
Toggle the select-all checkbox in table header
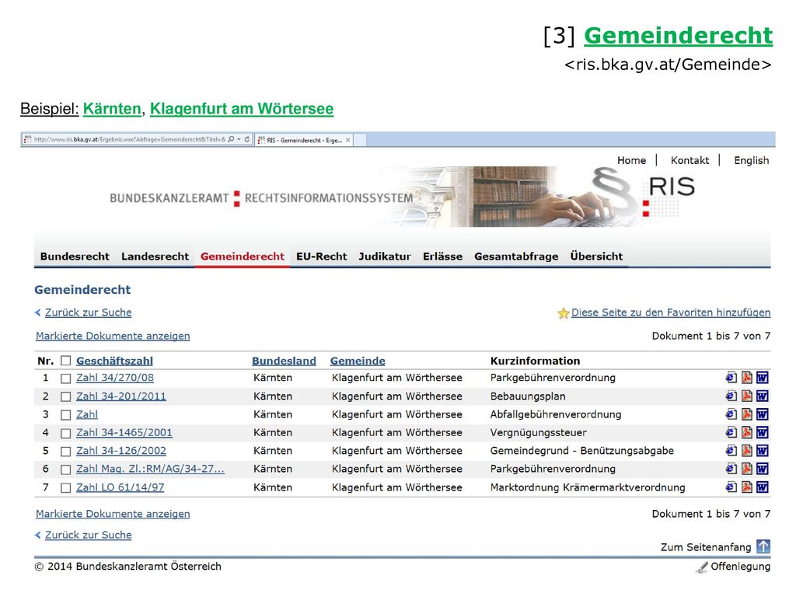click(x=65, y=361)
